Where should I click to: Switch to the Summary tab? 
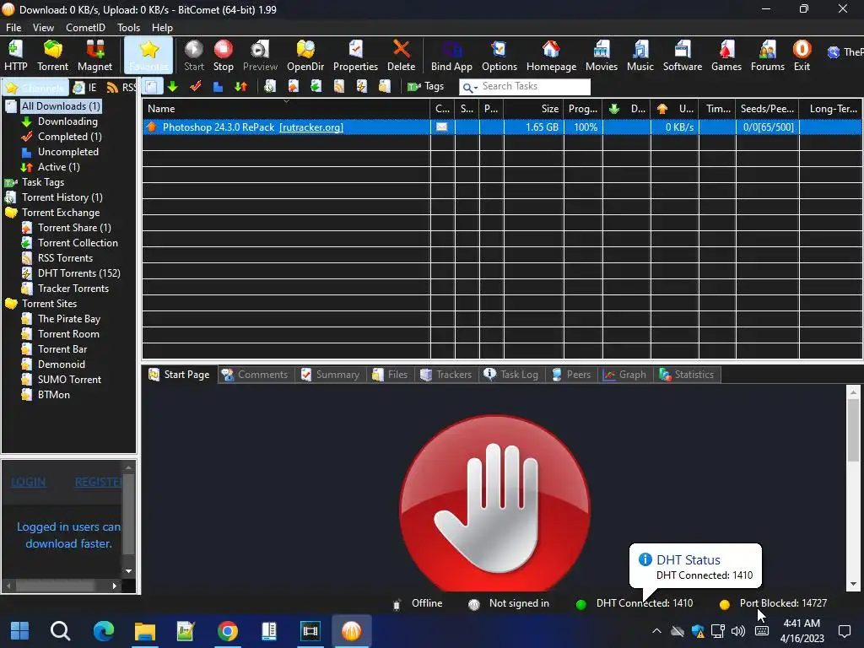(331, 375)
